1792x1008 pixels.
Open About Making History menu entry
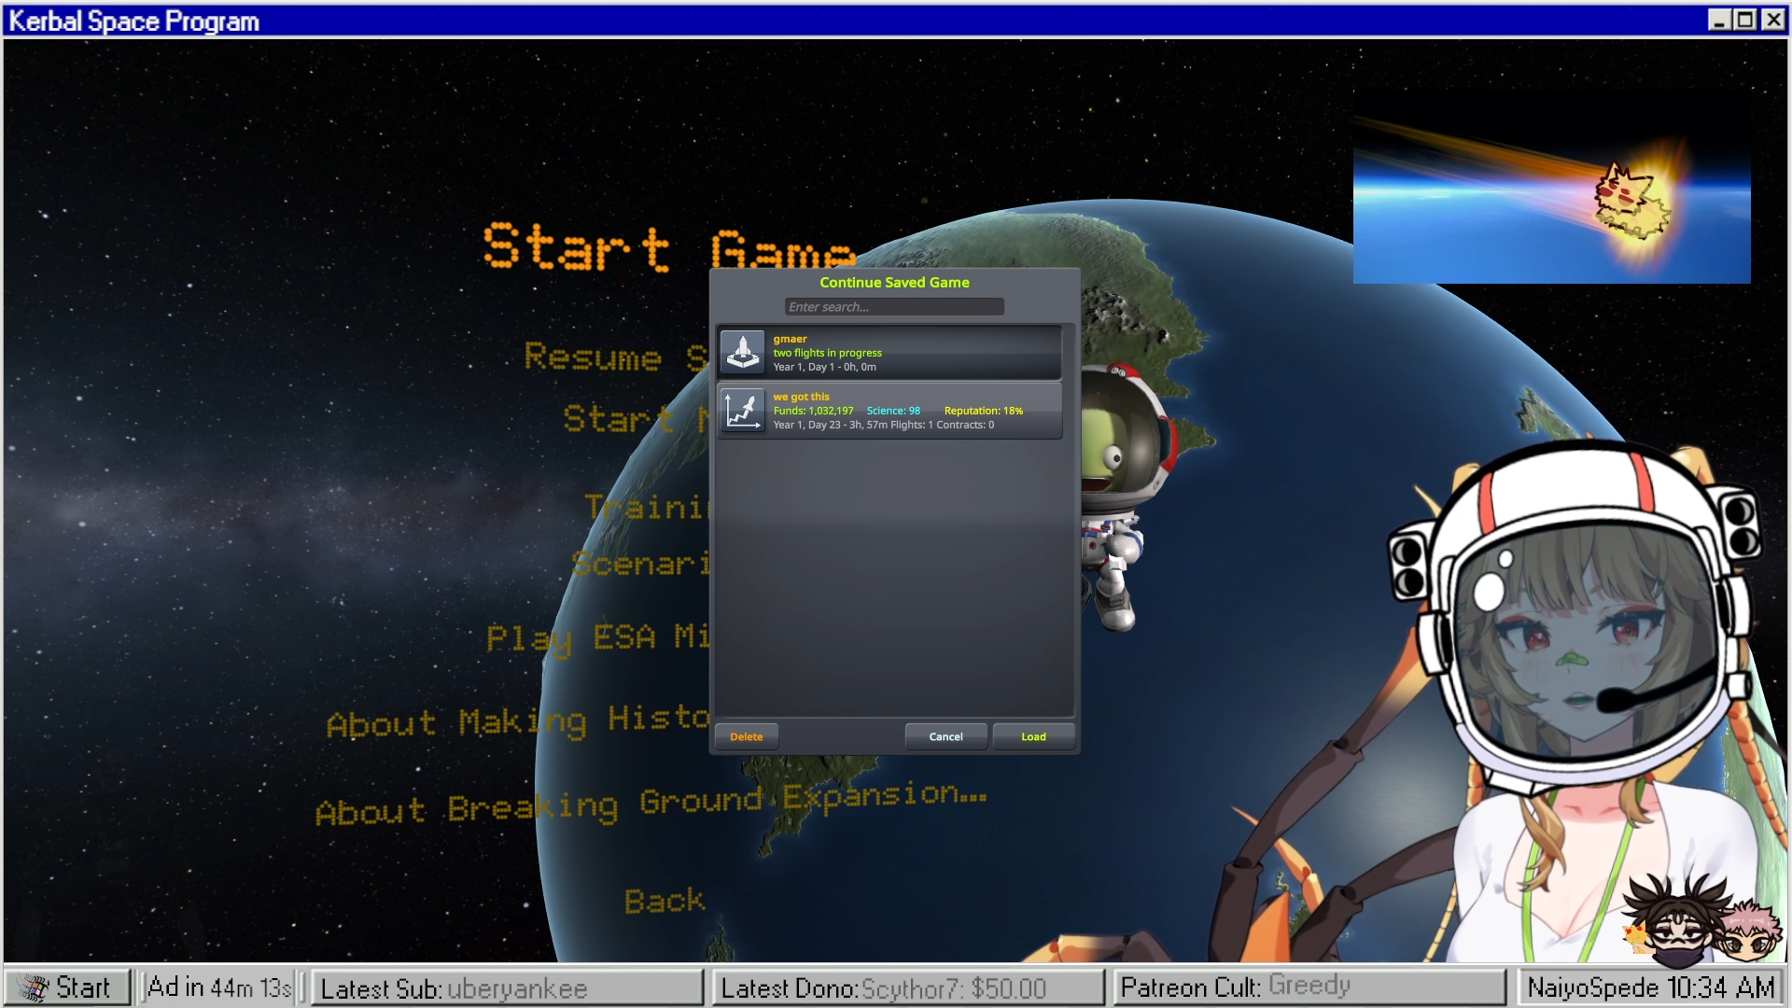[518, 722]
